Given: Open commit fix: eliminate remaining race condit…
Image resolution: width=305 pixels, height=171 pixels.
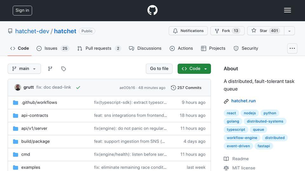Looking at the screenshot, I should click(x=130, y=167).
